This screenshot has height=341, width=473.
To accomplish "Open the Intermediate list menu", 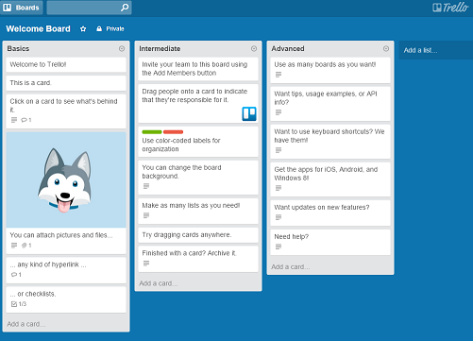I will coord(254,48).
